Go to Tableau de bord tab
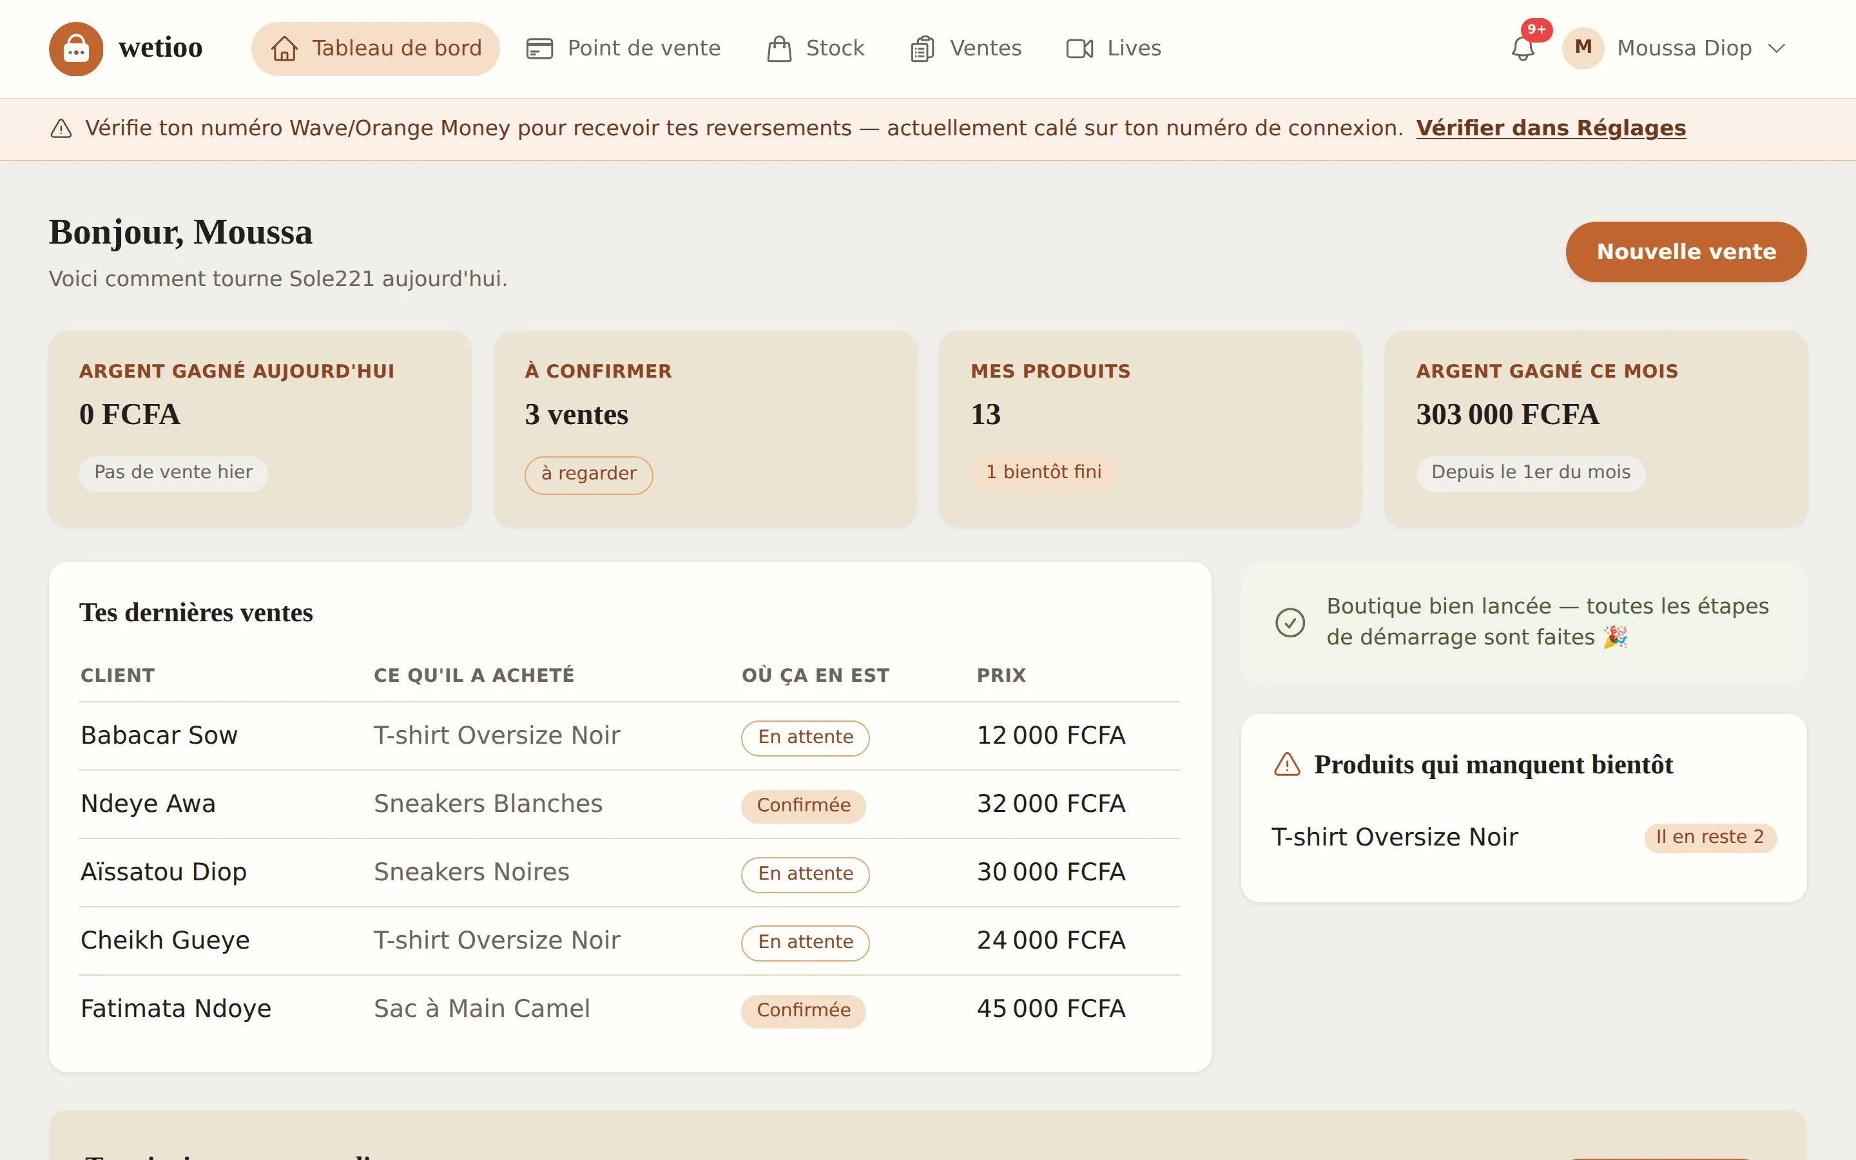Viewport: 1856px width, 1160px height. click(x=375, y=48)
